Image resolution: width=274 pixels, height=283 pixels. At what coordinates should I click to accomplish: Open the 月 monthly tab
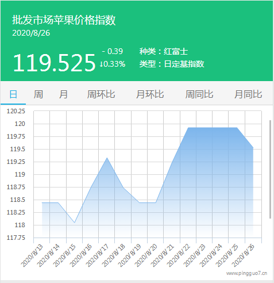click(63, 94)
